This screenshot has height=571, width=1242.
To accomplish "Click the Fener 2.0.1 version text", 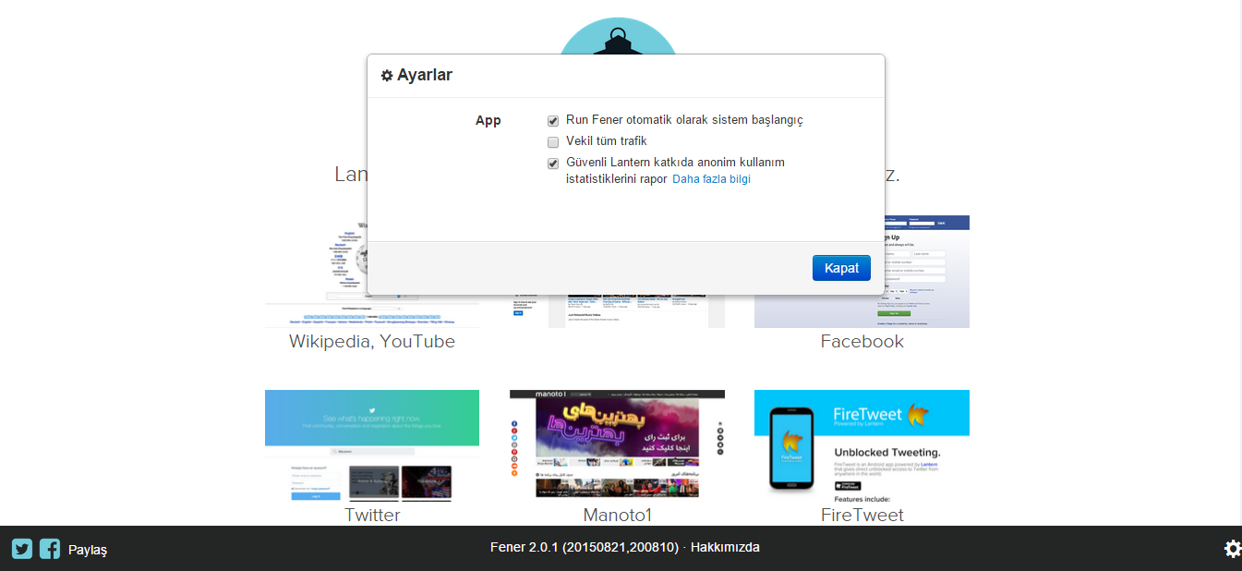I will pos(585,547).
